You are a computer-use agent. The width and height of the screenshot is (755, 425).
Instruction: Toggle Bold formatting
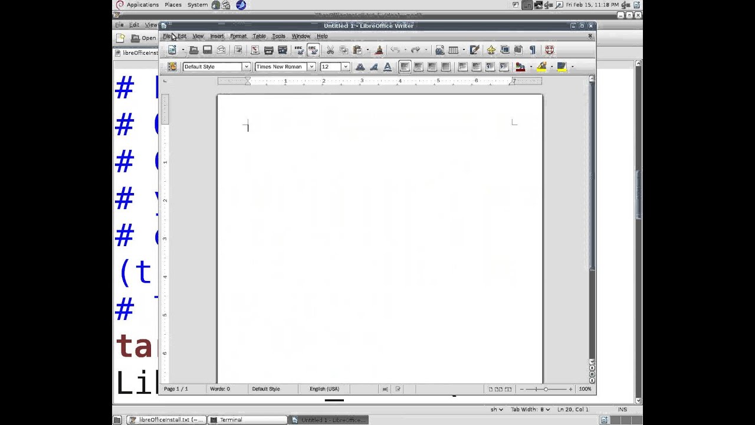pos(360,67)
